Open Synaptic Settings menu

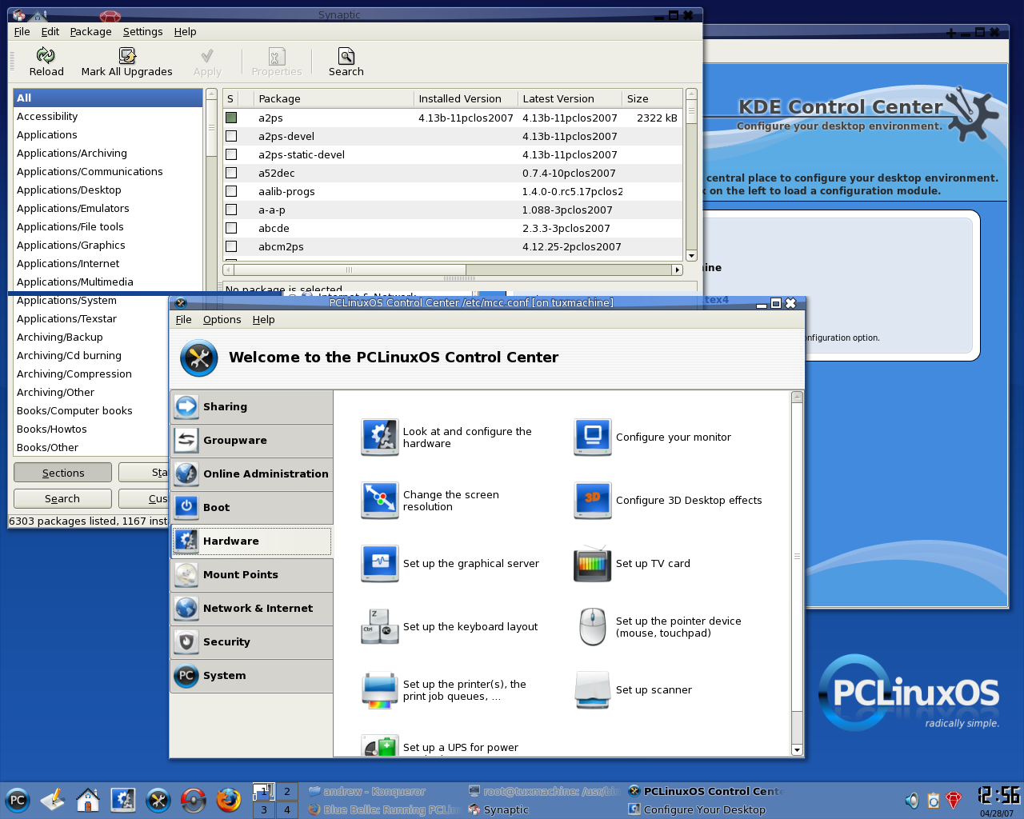tap(142, 31)
